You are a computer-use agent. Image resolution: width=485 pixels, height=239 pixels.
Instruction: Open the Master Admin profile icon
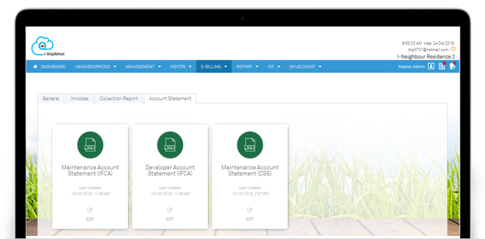point(431,67)
